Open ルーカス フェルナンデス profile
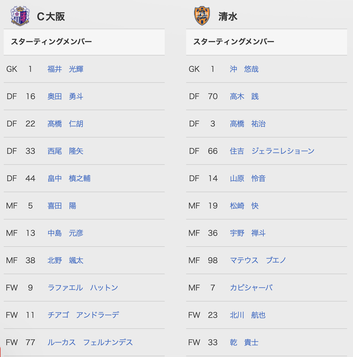This screenshot has height=357, width=353. click(x=90, y=343)
